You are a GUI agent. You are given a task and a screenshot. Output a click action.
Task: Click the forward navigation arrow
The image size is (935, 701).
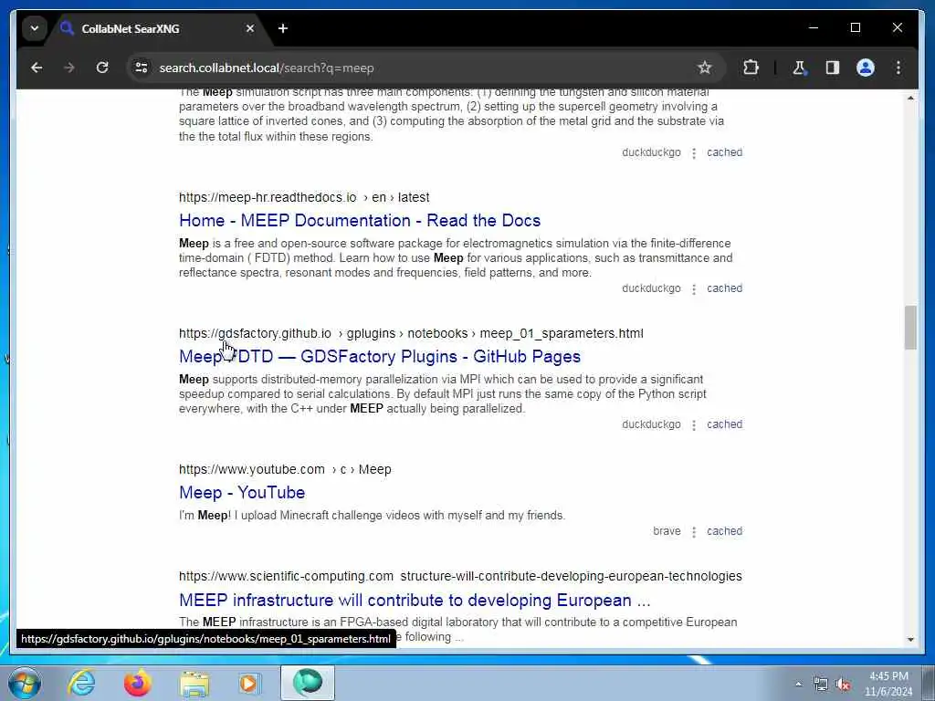coord(69,68)
